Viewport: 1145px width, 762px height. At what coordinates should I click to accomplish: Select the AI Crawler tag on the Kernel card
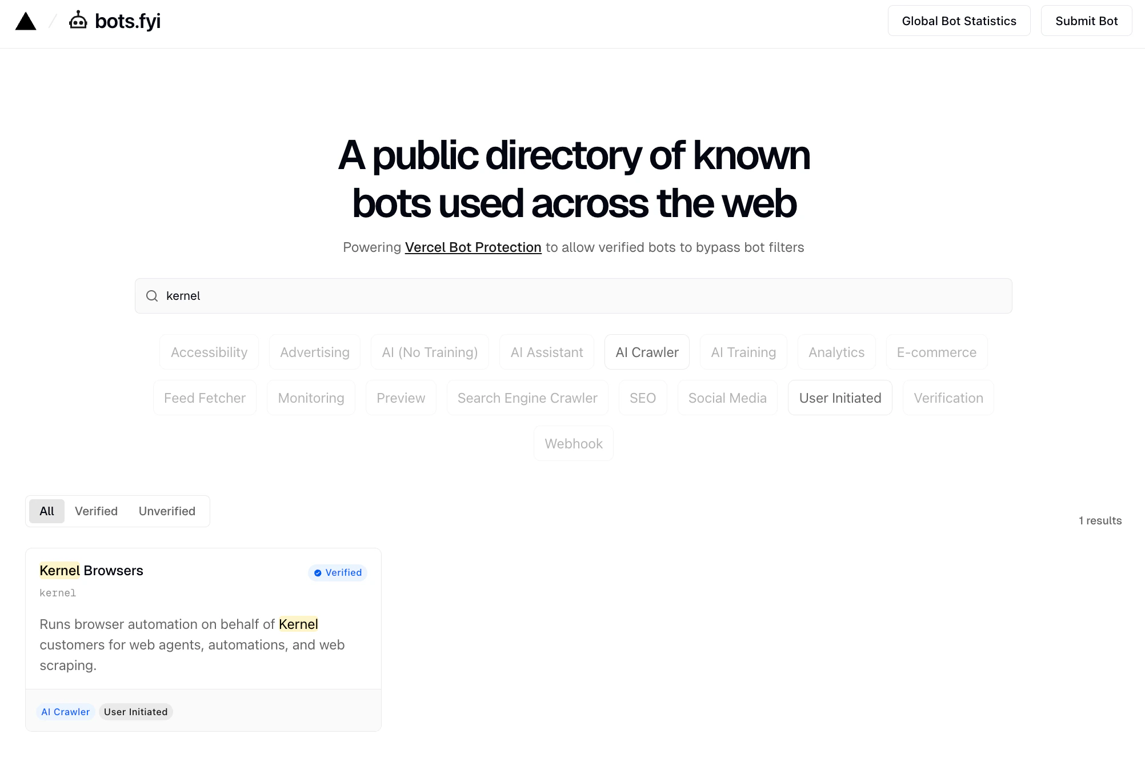pos(65,712)
